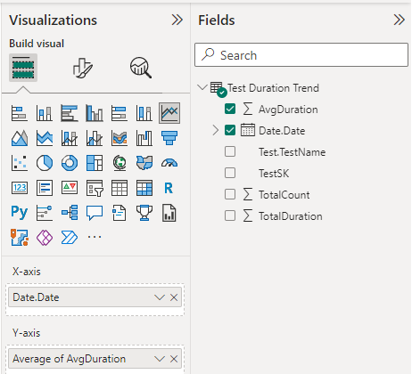Open the Date.Date X-axis dropdown
This screenshot has height=374, width=412.
coord(160,297)
